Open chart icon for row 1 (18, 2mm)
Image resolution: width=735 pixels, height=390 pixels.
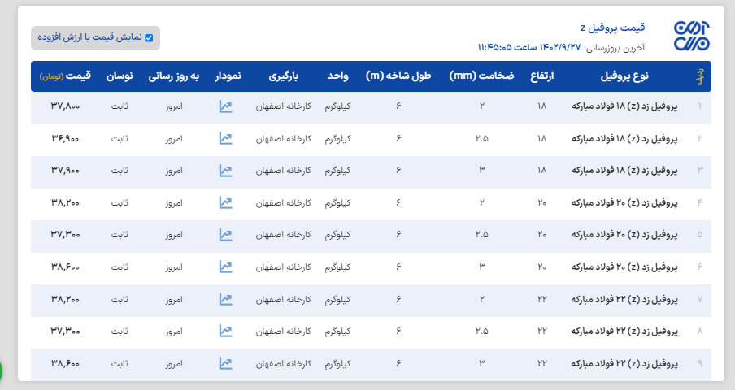pyautogui.click(x=226, y=106)
